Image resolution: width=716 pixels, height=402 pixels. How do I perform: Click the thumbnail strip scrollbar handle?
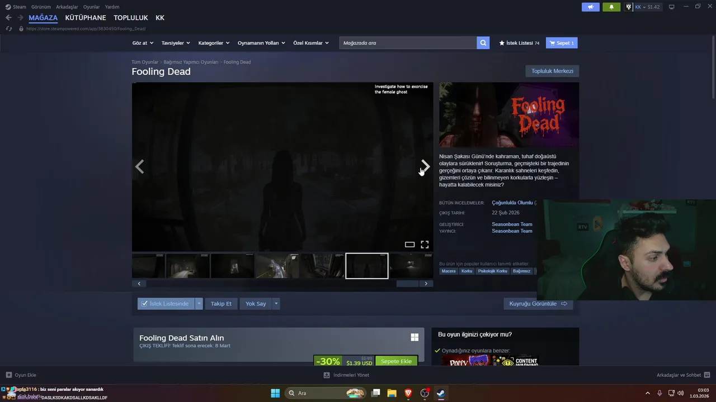tap(407, 284)
